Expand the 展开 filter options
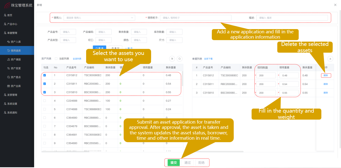This screenshot has height=168, width=341. point(129,48)
